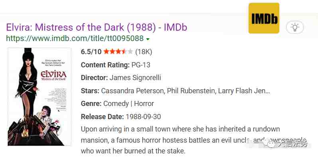Click the (18K) vote count
The width and height of the screenshot is (318, 157).
(144, 52)
